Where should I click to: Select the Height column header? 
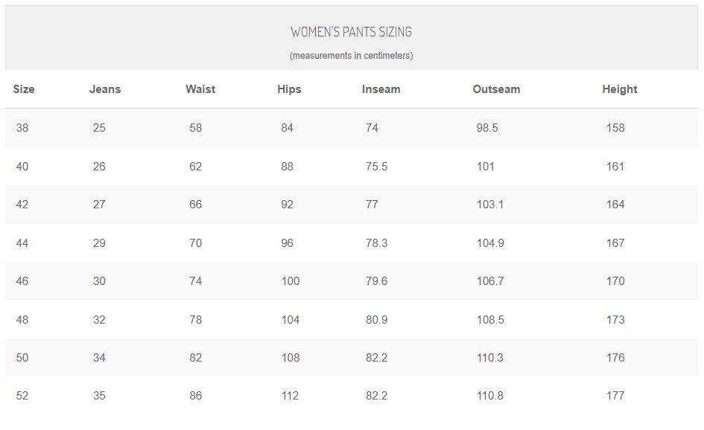(x=620, y=89)
